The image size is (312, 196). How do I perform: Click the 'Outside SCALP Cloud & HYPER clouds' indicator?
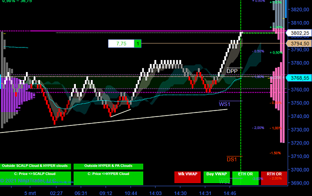[x=35, y=166]
